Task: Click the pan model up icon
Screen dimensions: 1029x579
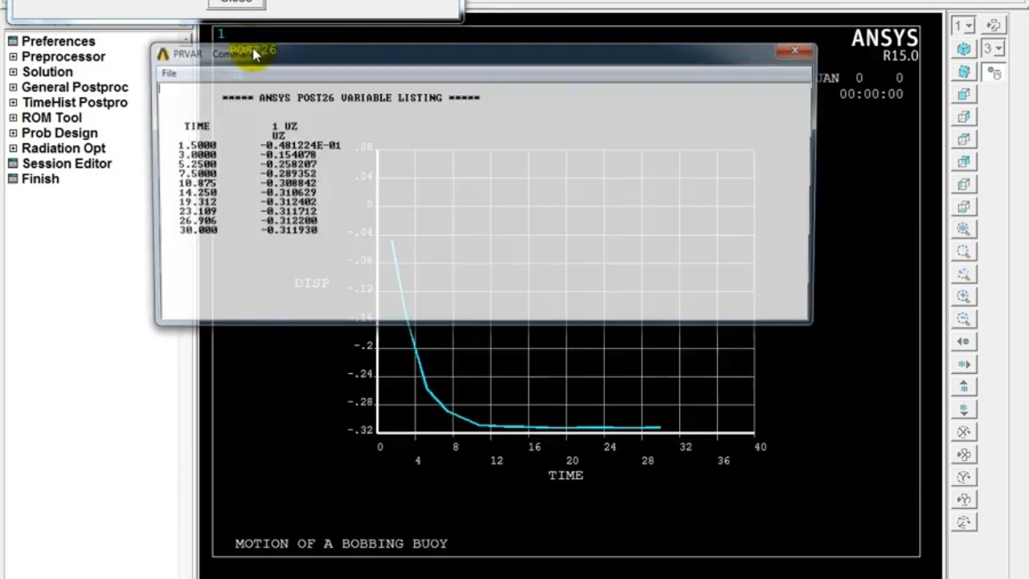Action: click(x=964, y=387)
